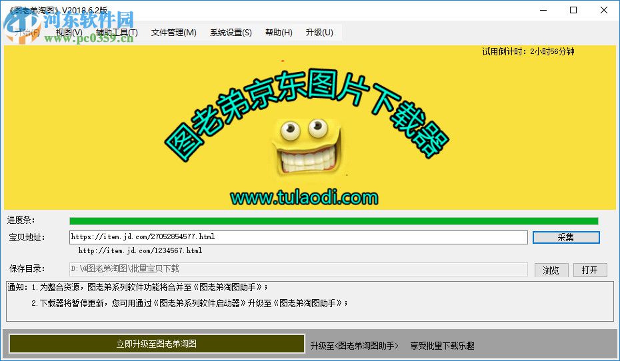Click the 享受批量下载乐趣 text
The image size is (620, 361).
click(442, 346)
